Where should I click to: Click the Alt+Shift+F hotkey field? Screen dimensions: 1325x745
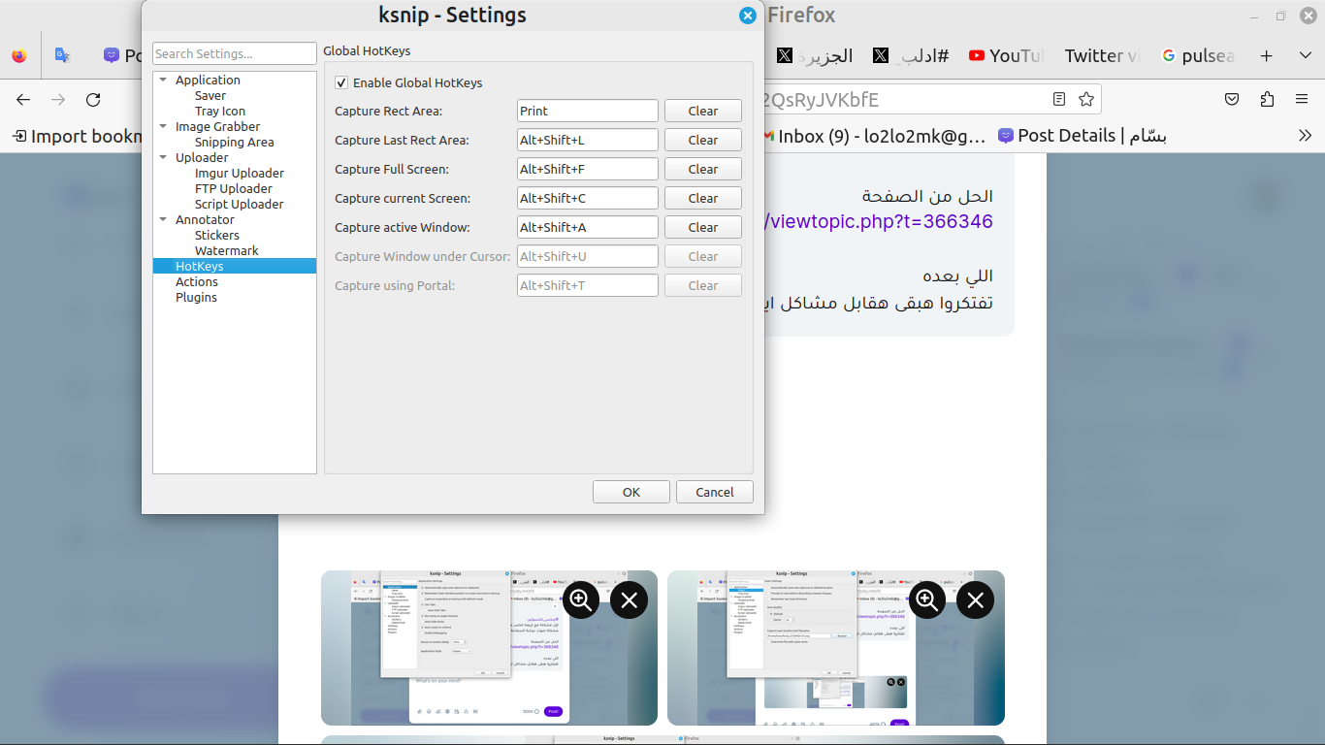pyautogui.click(x=588, y=169)
